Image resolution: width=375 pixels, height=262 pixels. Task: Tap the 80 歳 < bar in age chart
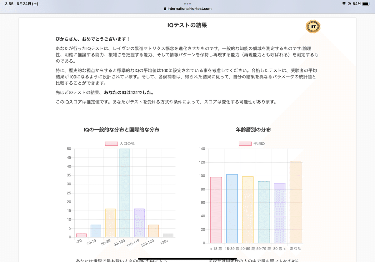[280, 213]
